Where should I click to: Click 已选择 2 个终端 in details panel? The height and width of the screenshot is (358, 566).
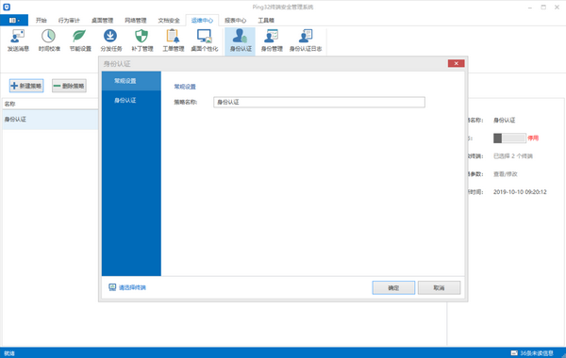513,156
